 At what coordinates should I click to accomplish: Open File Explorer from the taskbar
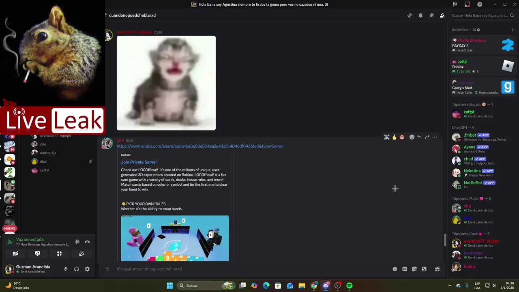(x=302, y=286)
